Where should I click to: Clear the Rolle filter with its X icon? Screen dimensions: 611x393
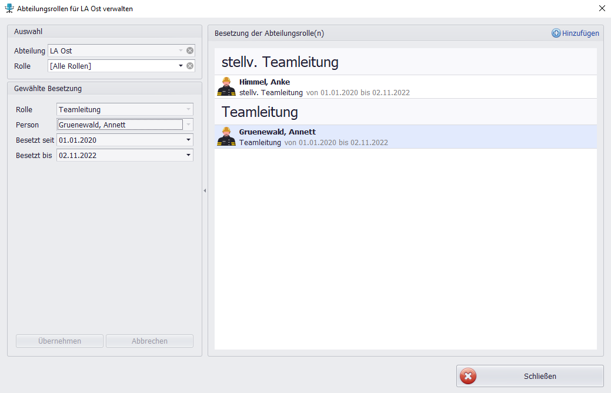tap(190, 66)
